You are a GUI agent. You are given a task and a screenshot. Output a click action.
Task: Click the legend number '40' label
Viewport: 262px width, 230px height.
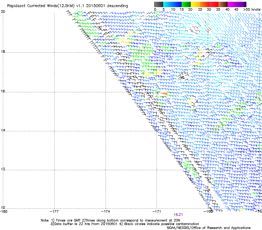pyautogui.click(x=227, y=10)
